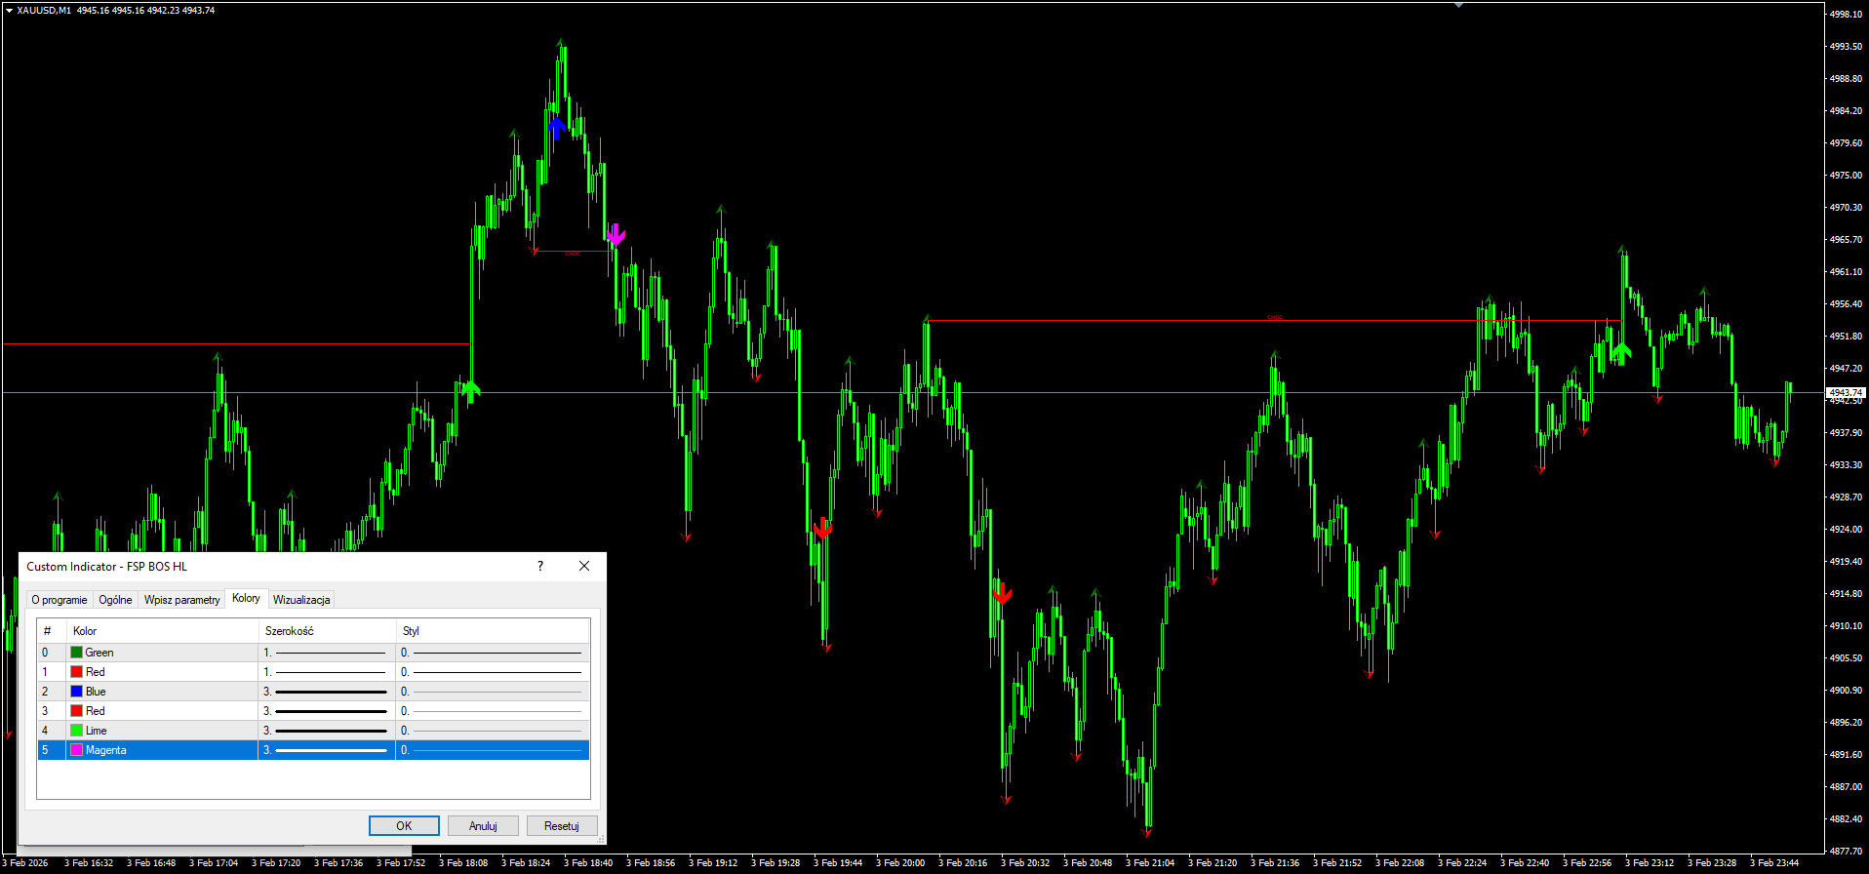Viewport: 1869px width, 874px height.
Task: Click the blue up arrow signal on chart
Action: click(556, 127)
